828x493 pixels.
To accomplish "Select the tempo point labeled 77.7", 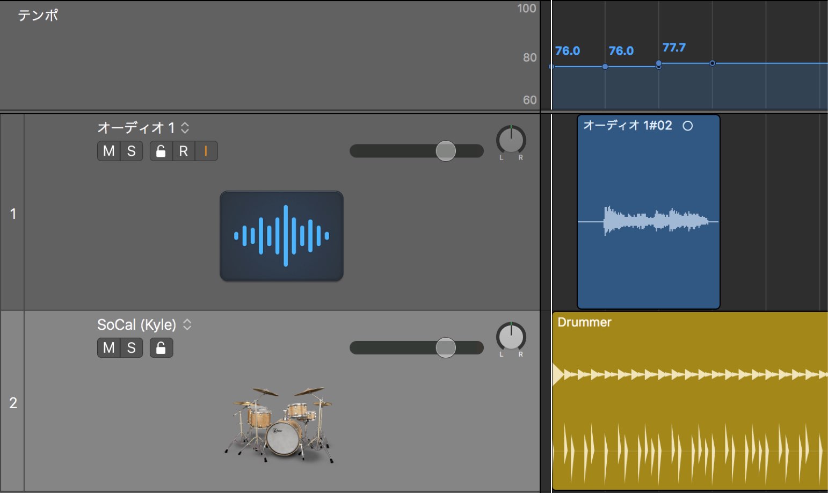I will pyautogui.click(x=659, y=63).
